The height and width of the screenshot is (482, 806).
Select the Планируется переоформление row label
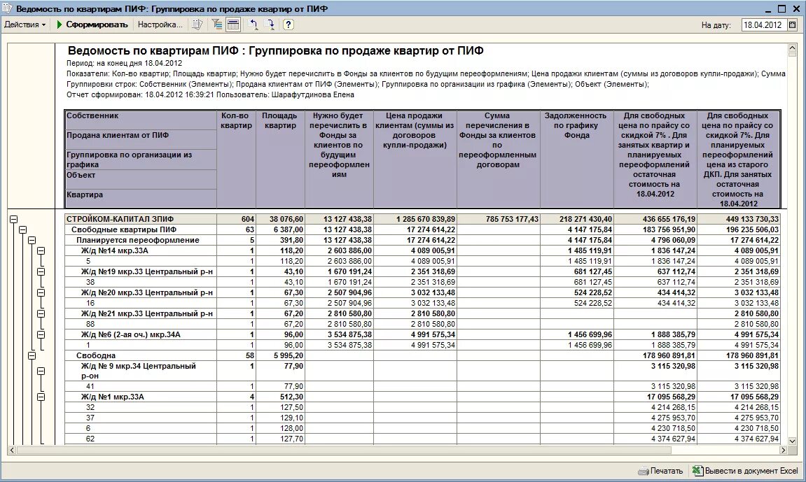pos(137,240)
